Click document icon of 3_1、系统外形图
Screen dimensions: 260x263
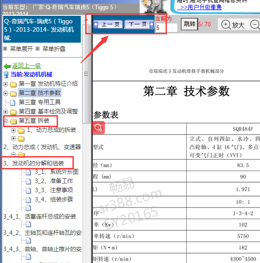coord(28,172)
